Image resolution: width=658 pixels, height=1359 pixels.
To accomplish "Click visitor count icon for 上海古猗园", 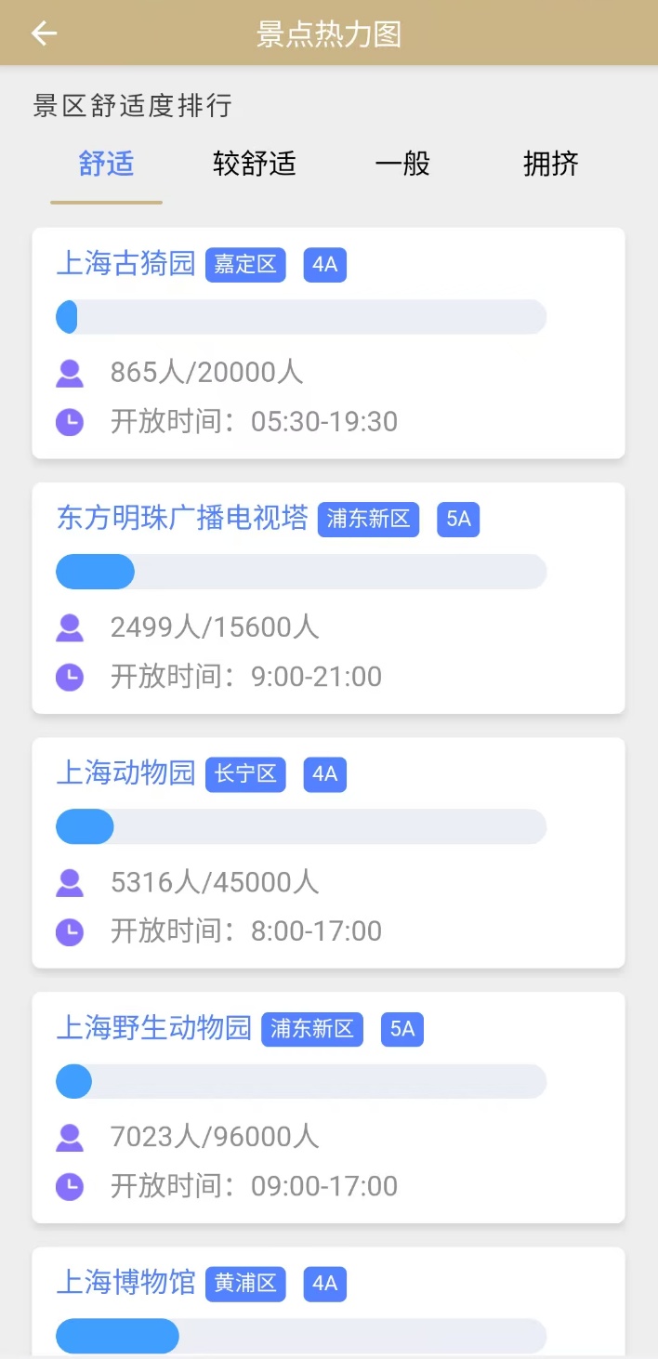I will [x=70, y=373].
